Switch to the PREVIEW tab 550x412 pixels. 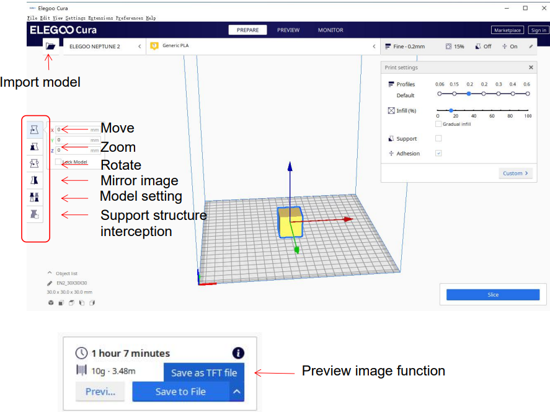pyautogui.click(x=288, y=30)
